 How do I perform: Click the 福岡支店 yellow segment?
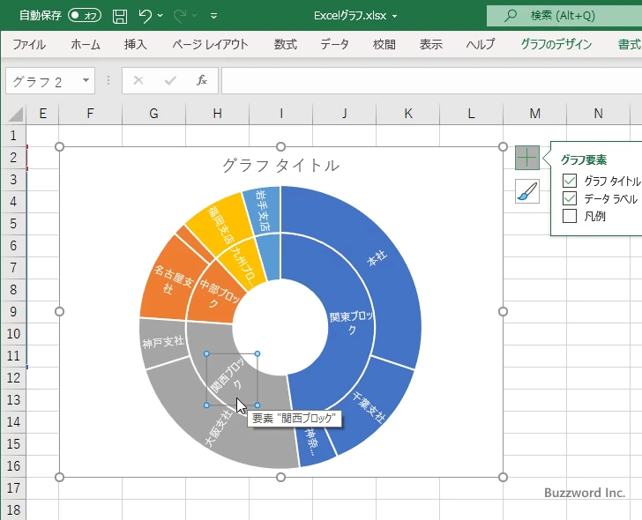[x=221, y=226]
